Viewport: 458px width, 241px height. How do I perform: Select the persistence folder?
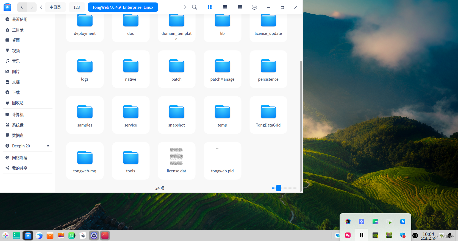tap(268, 69)
